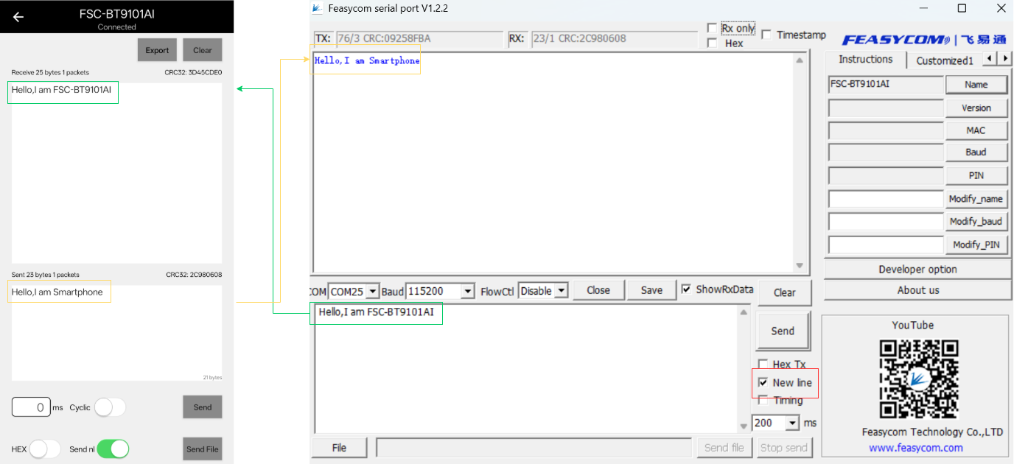Screen dimensions: 1014x464
Task: Click the back arrow in the FSC-BT9101AI header
Action: click(x=18, y=16)
